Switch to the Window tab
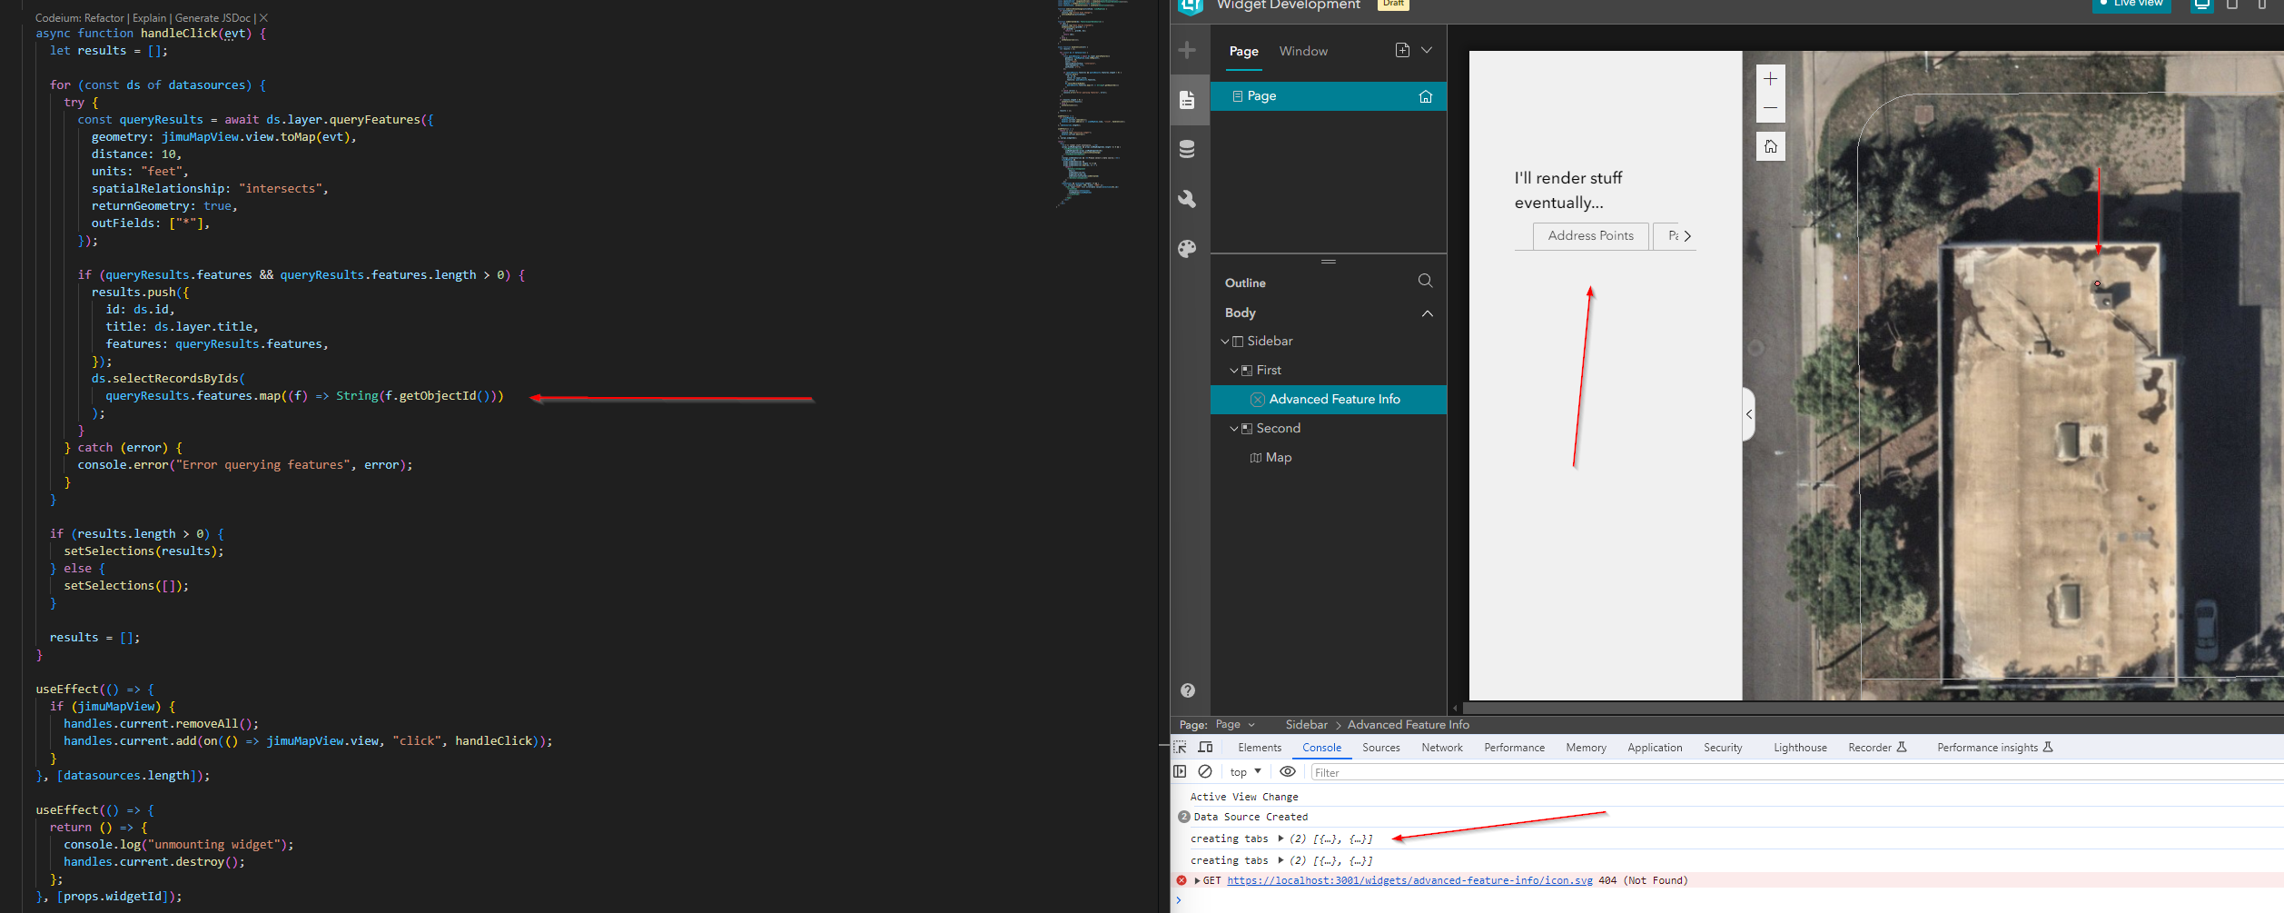The width and height of the screenshot is (2284, 913). [x=1303, y=51]
